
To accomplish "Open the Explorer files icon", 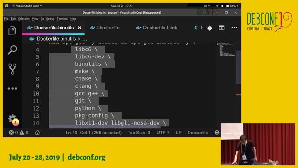I will [x=13, y=31].
